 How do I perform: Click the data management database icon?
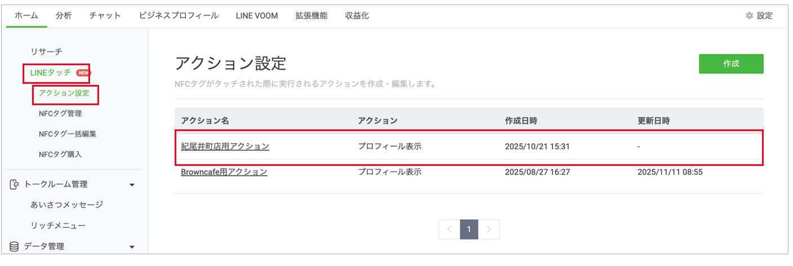tap(15, 246)
